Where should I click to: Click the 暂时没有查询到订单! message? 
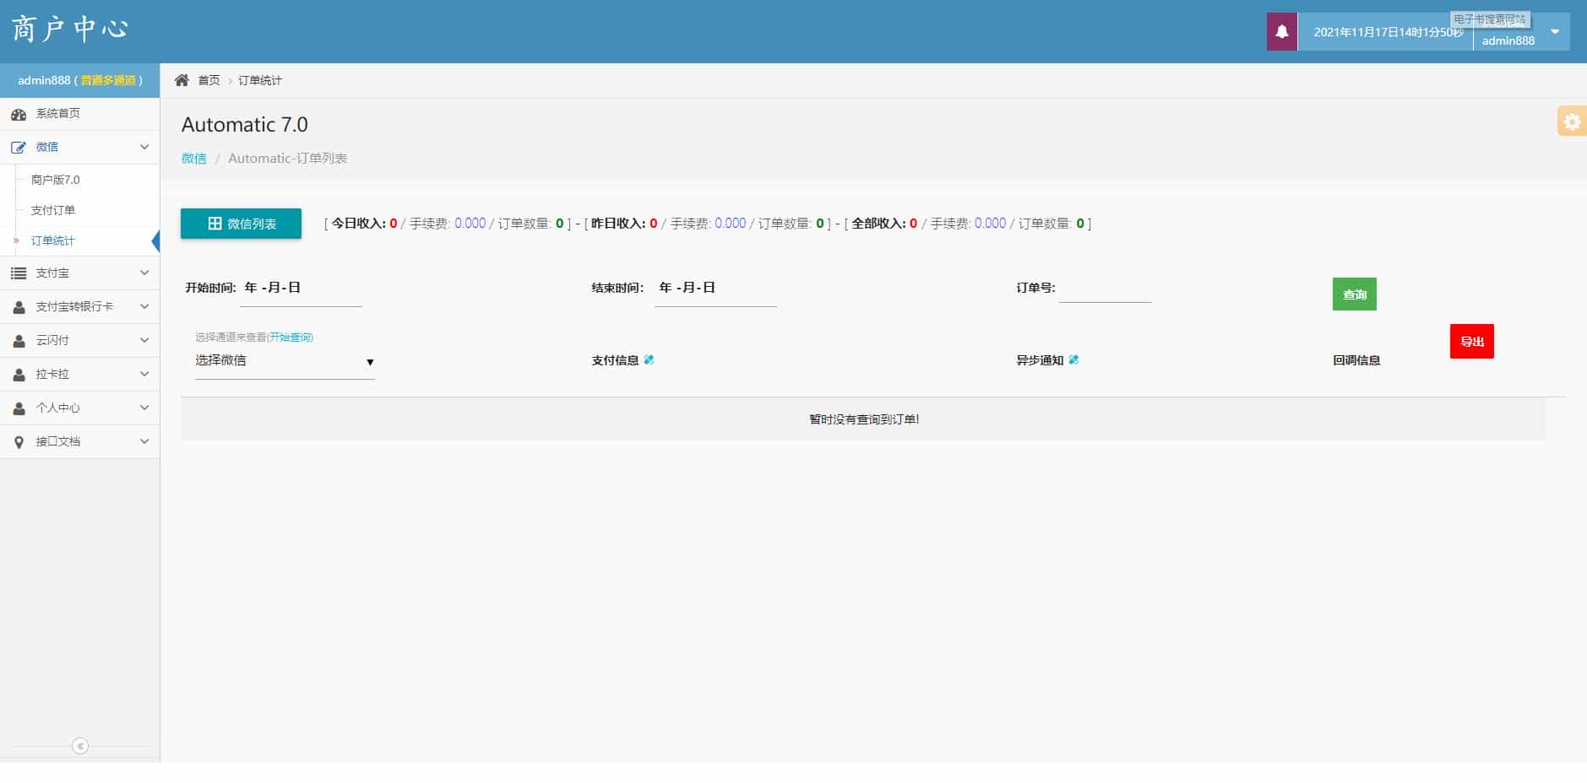[x=864, y=419]
